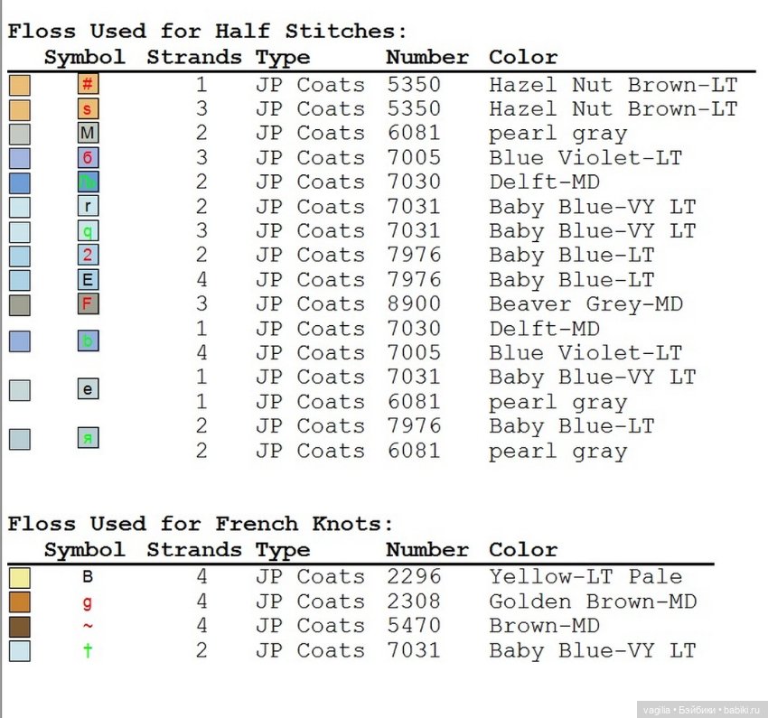
Task: Open the babiki.ru watermark link
Action: (745, 710)
